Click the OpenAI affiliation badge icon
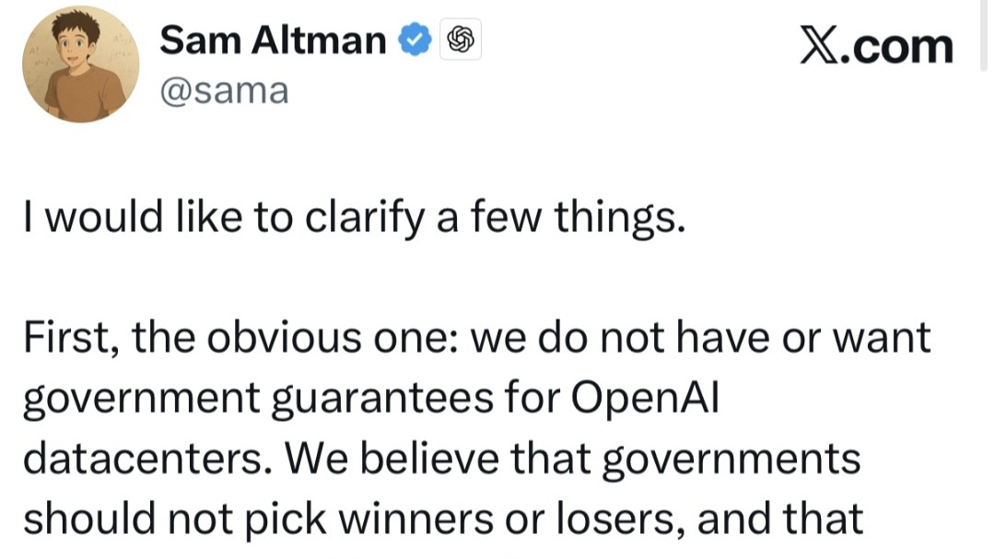Screen dimensions: 995x559 [459, 40]
